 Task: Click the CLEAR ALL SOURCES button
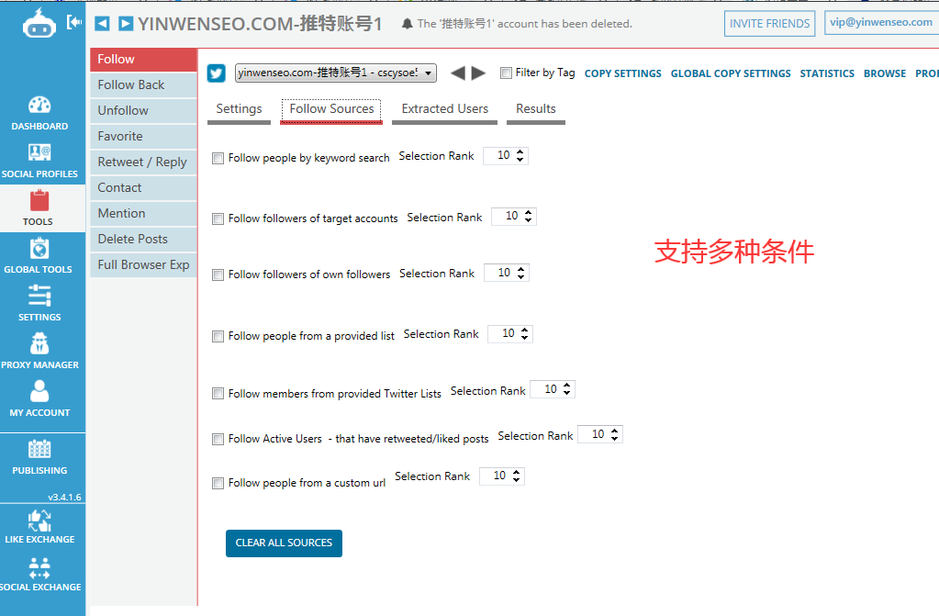coord(284,543)
